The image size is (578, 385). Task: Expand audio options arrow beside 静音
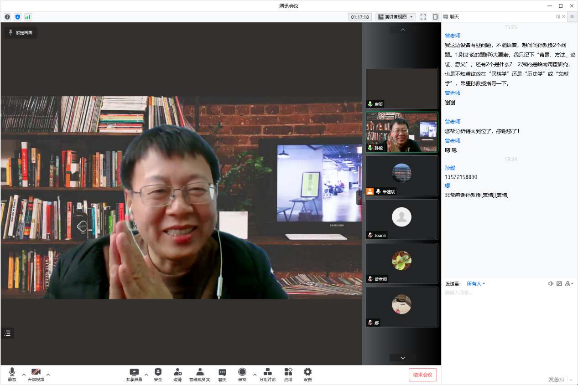point(24,375)
